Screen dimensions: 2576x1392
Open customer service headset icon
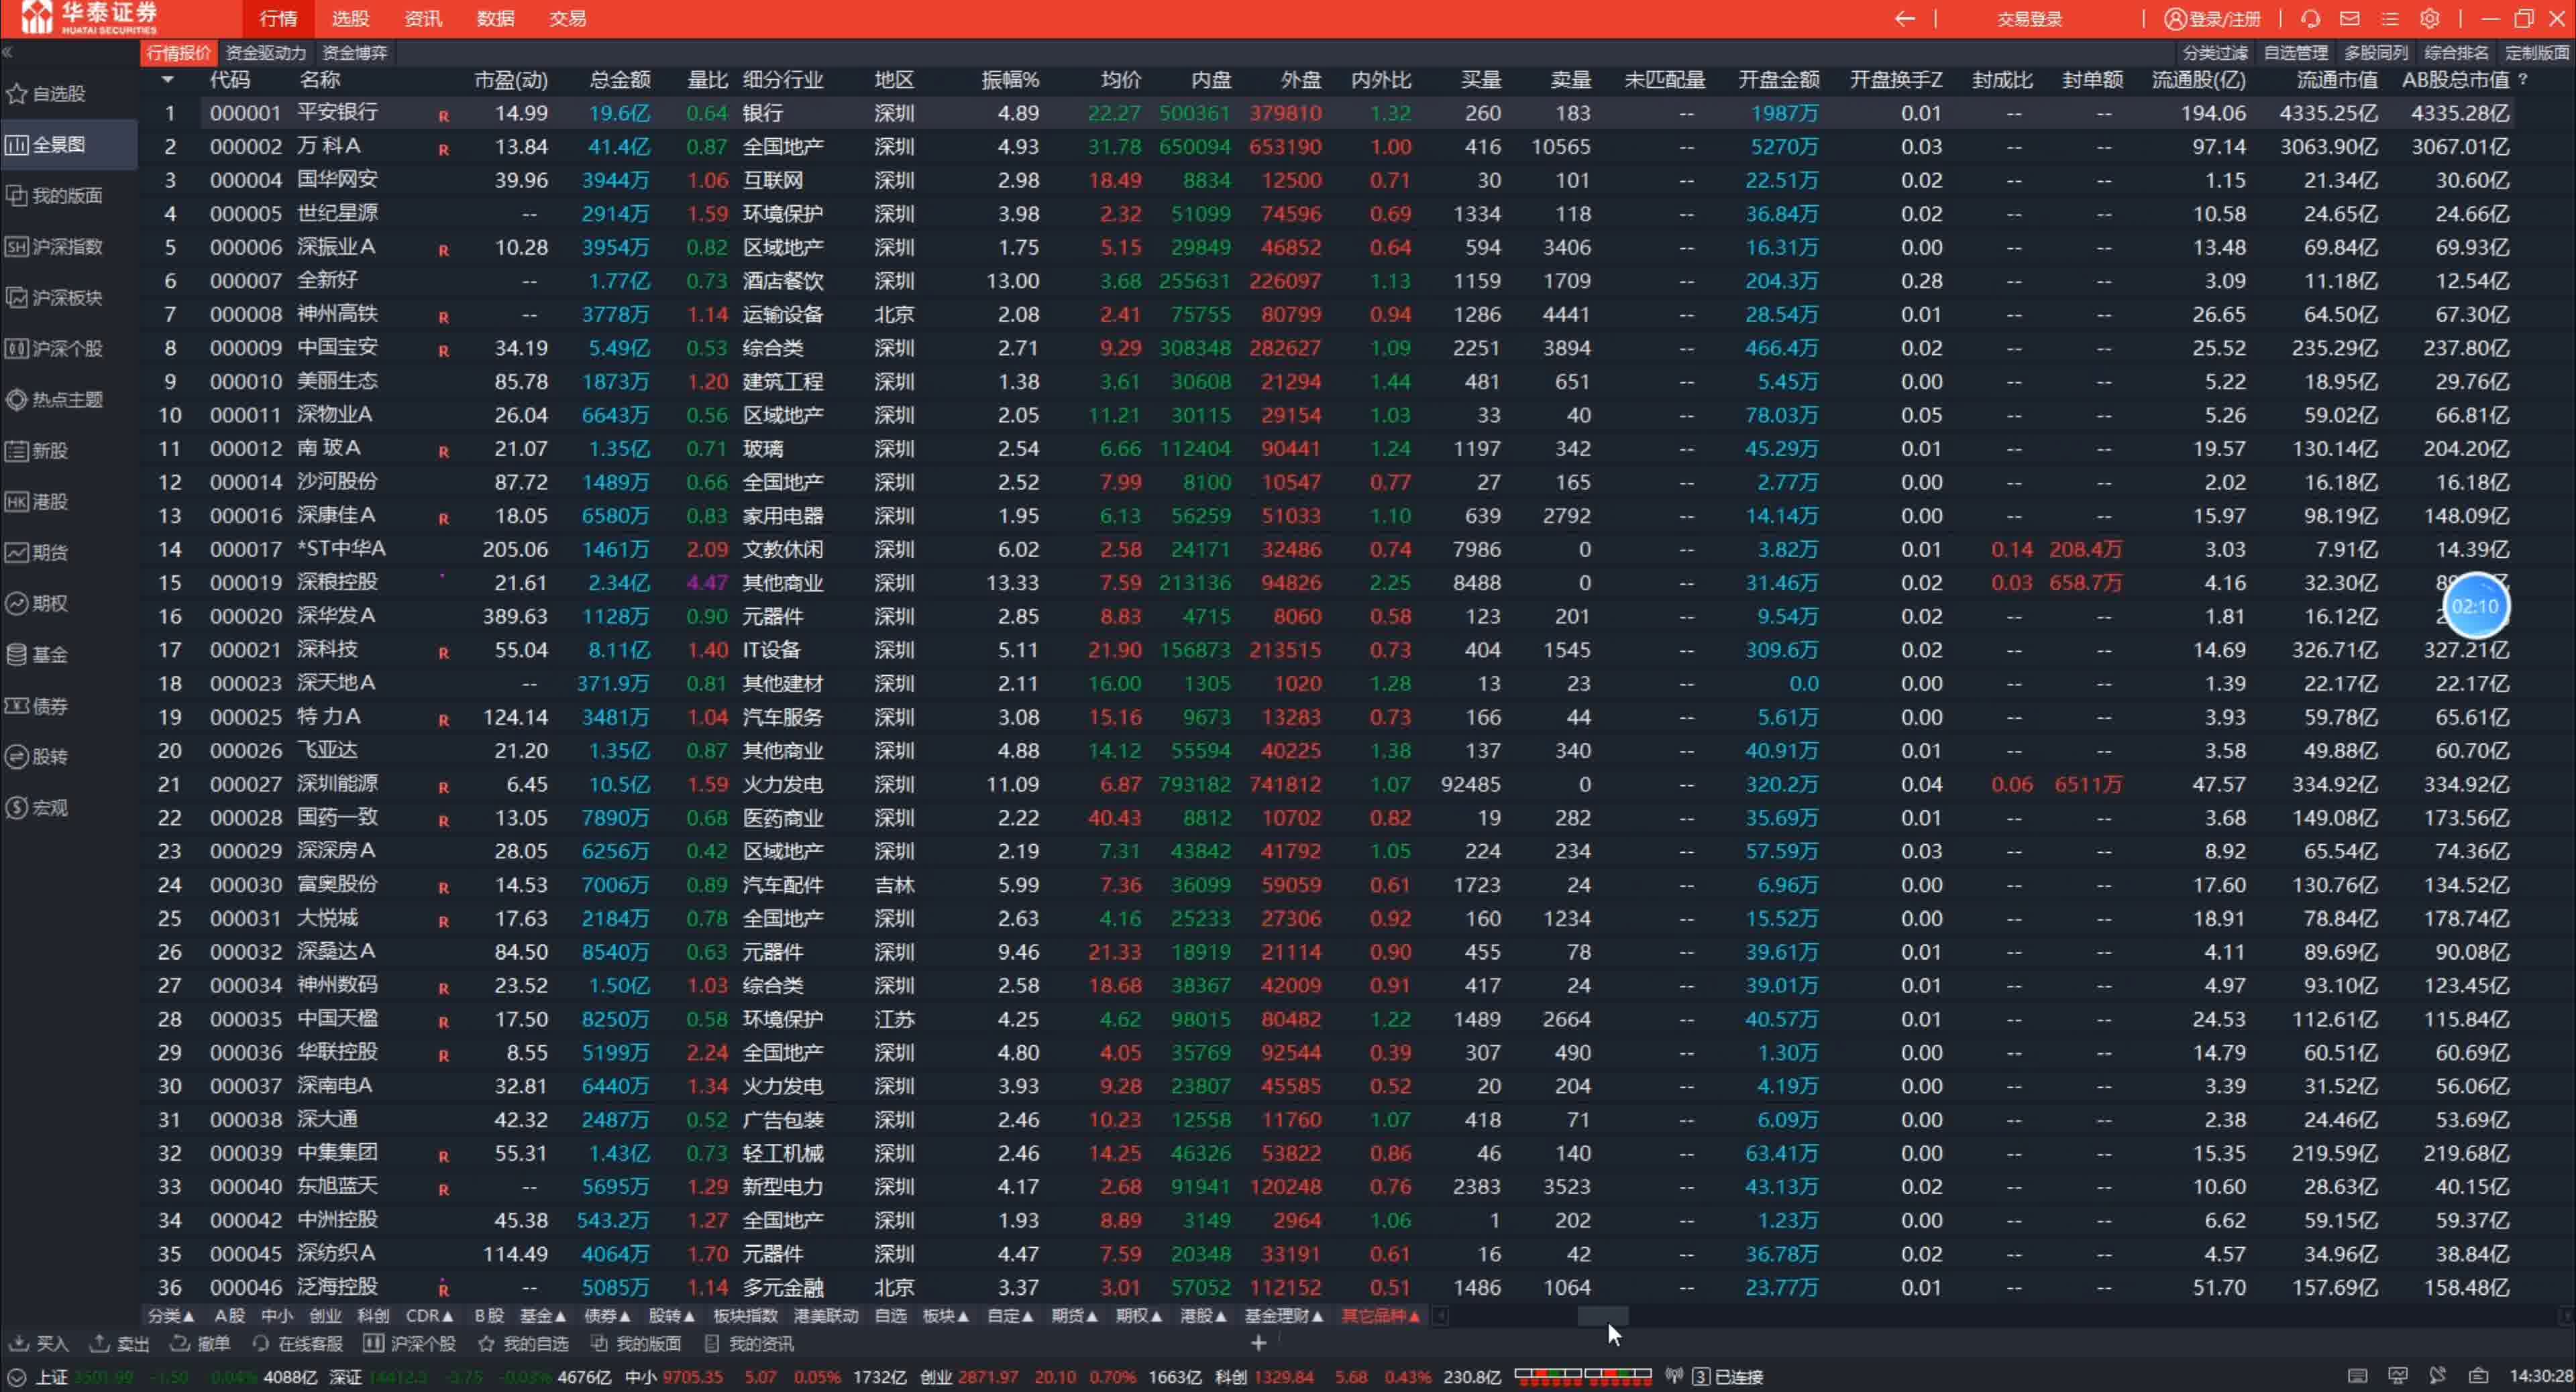pyautogui.click(x=2310, y=19)
